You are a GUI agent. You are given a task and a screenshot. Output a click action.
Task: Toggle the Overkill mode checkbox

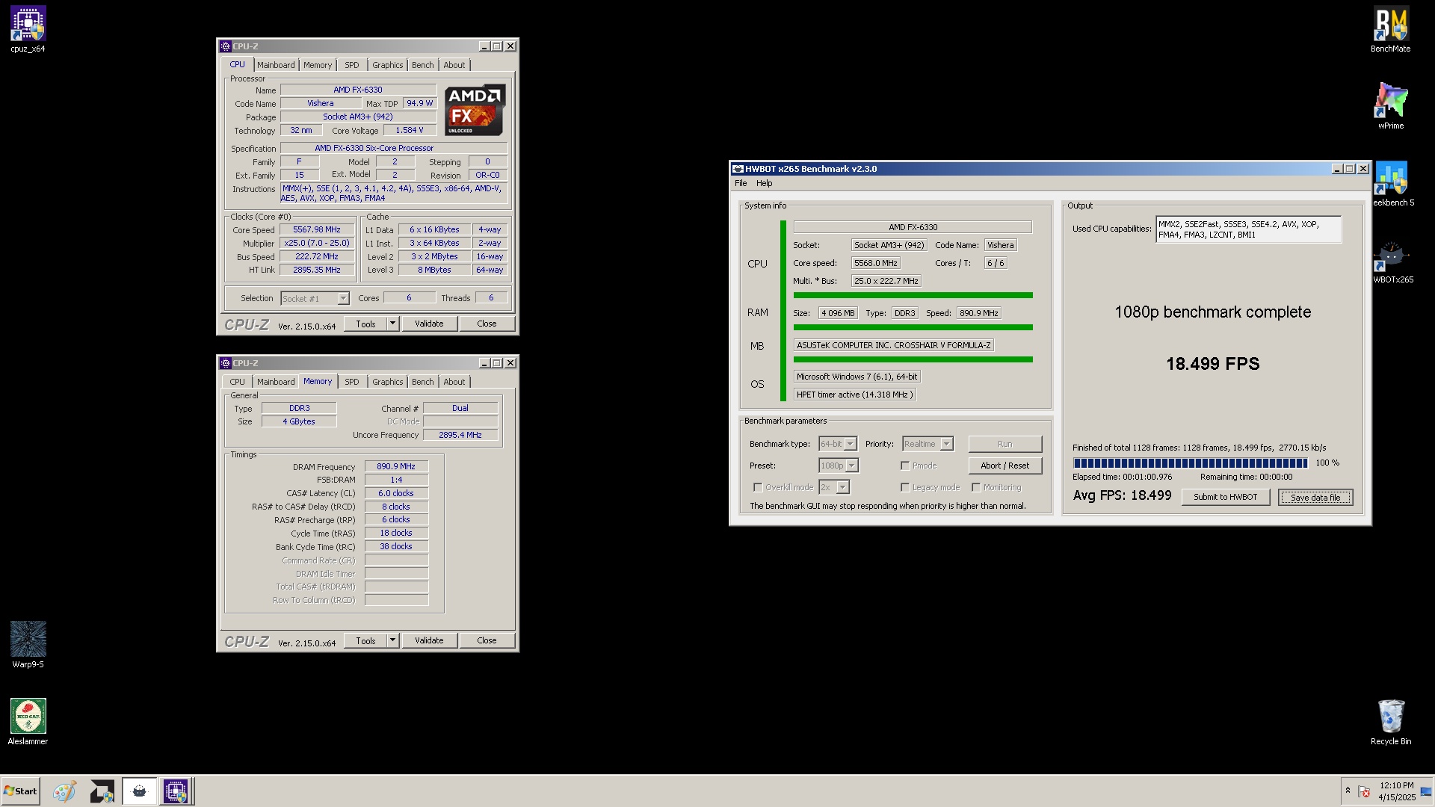[x=758, y=487]
